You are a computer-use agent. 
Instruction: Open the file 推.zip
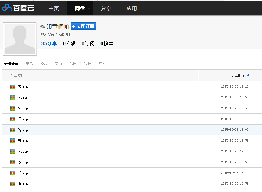pos(22,184)
